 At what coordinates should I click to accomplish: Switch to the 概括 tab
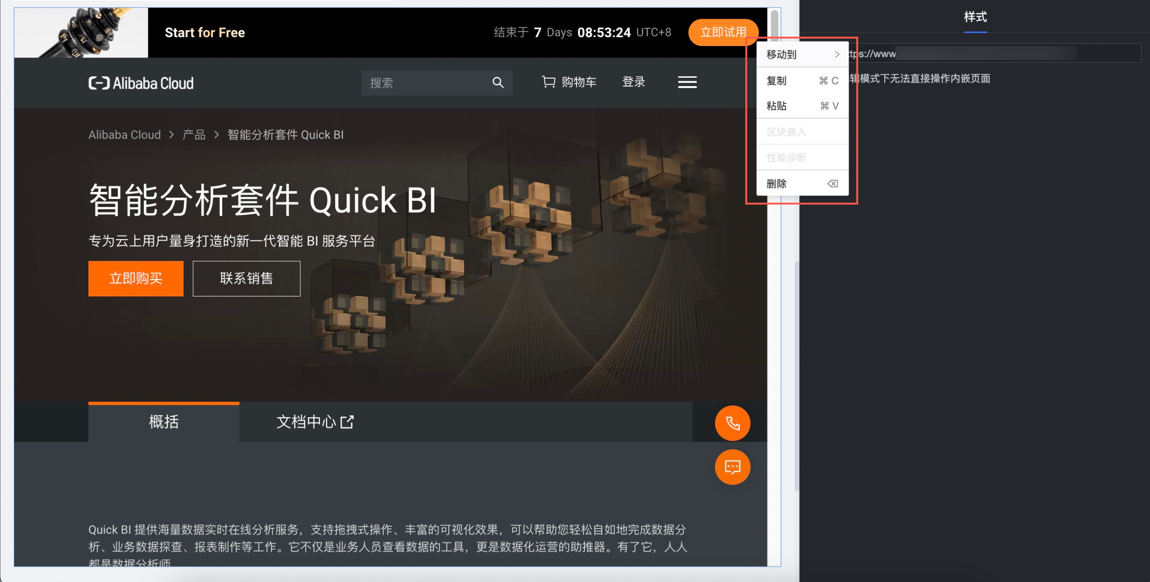point(164,422)
